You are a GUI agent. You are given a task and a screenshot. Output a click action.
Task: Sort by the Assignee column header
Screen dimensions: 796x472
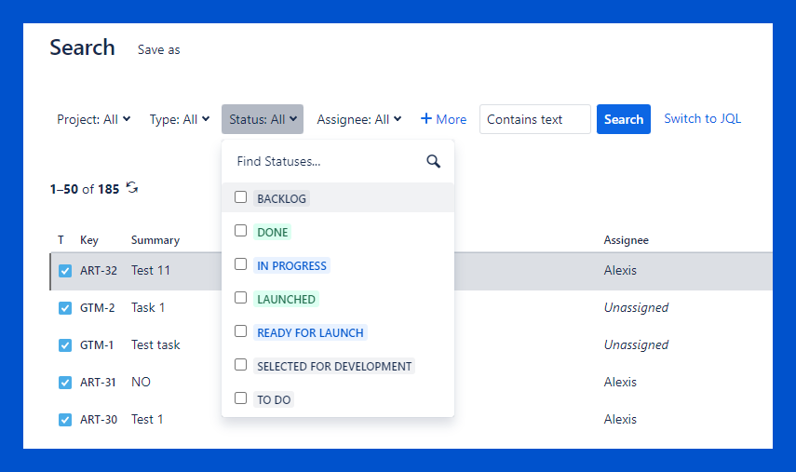(x=626, y=240)
